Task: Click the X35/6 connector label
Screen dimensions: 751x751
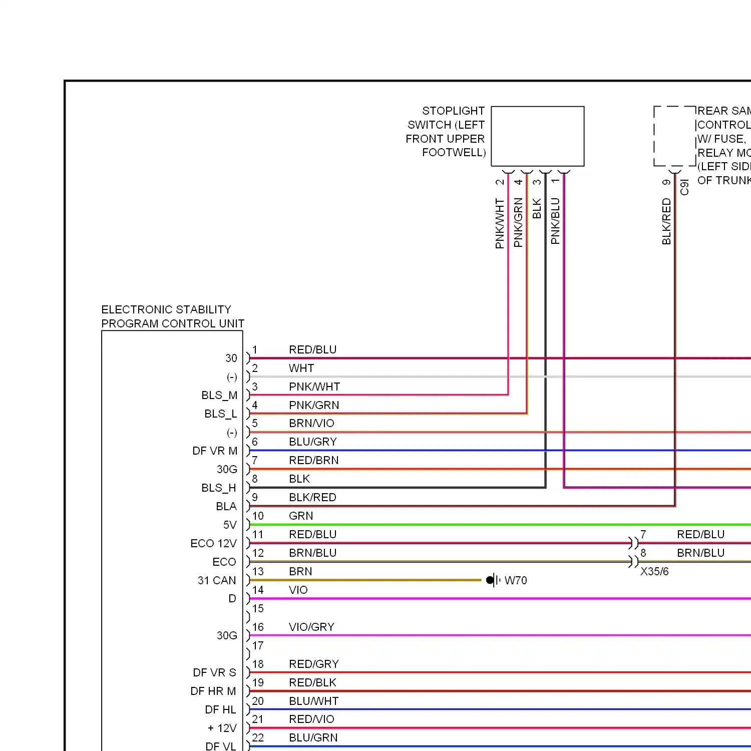Action: pos(654,571)
